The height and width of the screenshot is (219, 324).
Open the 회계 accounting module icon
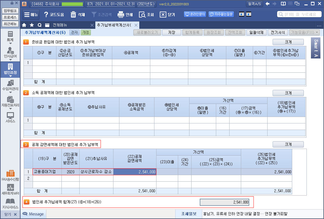(x=10, y=36)
